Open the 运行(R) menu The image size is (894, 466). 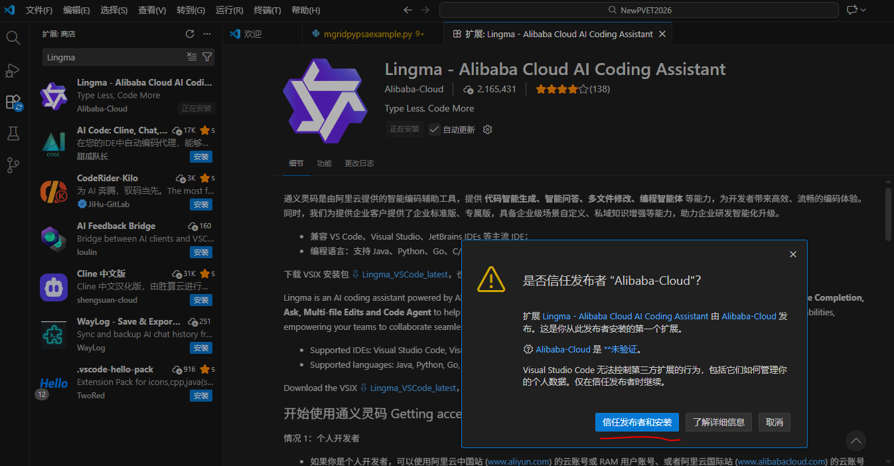(230, 10)
